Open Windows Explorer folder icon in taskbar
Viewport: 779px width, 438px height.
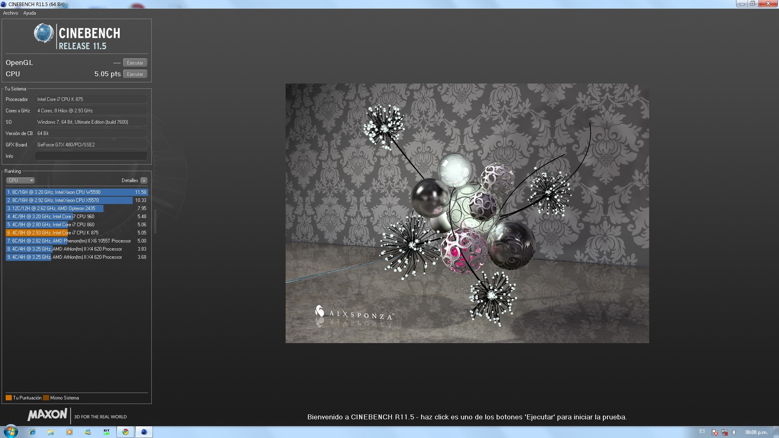51,432
